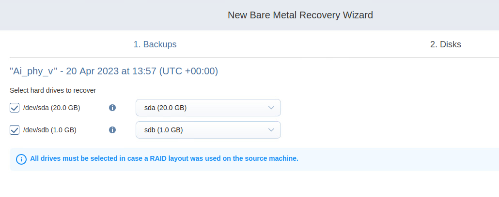
Task: Open the sda (20.0 GB) target disk dropdown
Action: coord(203,108)
